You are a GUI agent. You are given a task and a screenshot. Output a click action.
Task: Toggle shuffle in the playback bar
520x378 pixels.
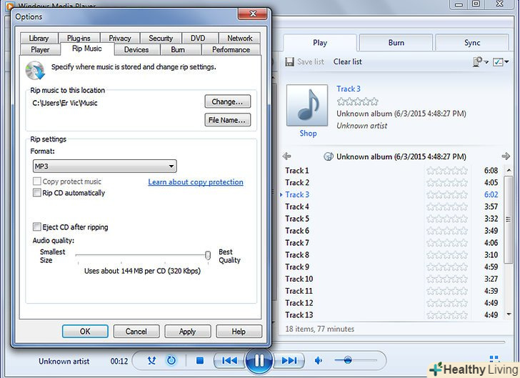point(151,360)
